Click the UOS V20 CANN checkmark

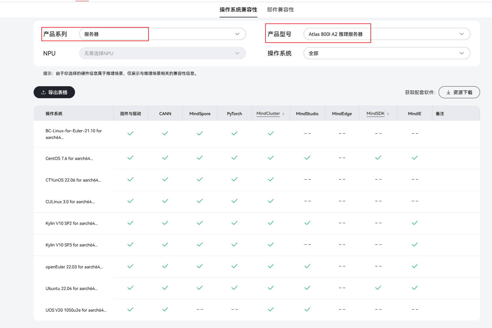(165, 309)
